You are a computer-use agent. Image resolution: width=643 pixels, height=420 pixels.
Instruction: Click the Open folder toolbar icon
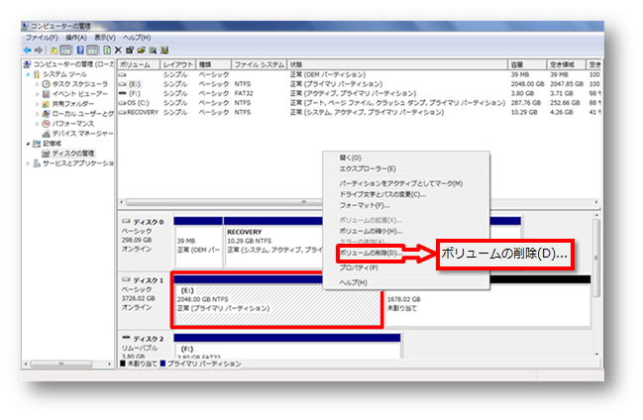point(142,51)
